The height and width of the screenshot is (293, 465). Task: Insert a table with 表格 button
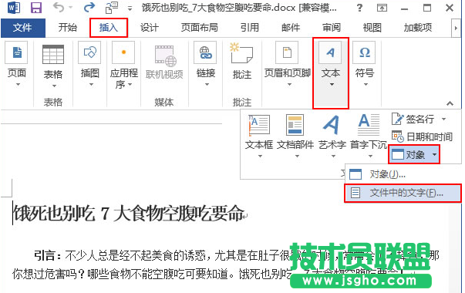tap(53, 66)
